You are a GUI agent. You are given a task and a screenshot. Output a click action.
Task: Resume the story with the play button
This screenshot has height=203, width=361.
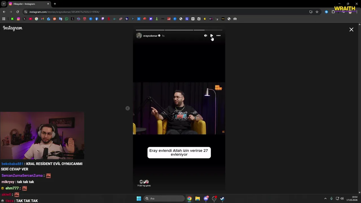212,36
